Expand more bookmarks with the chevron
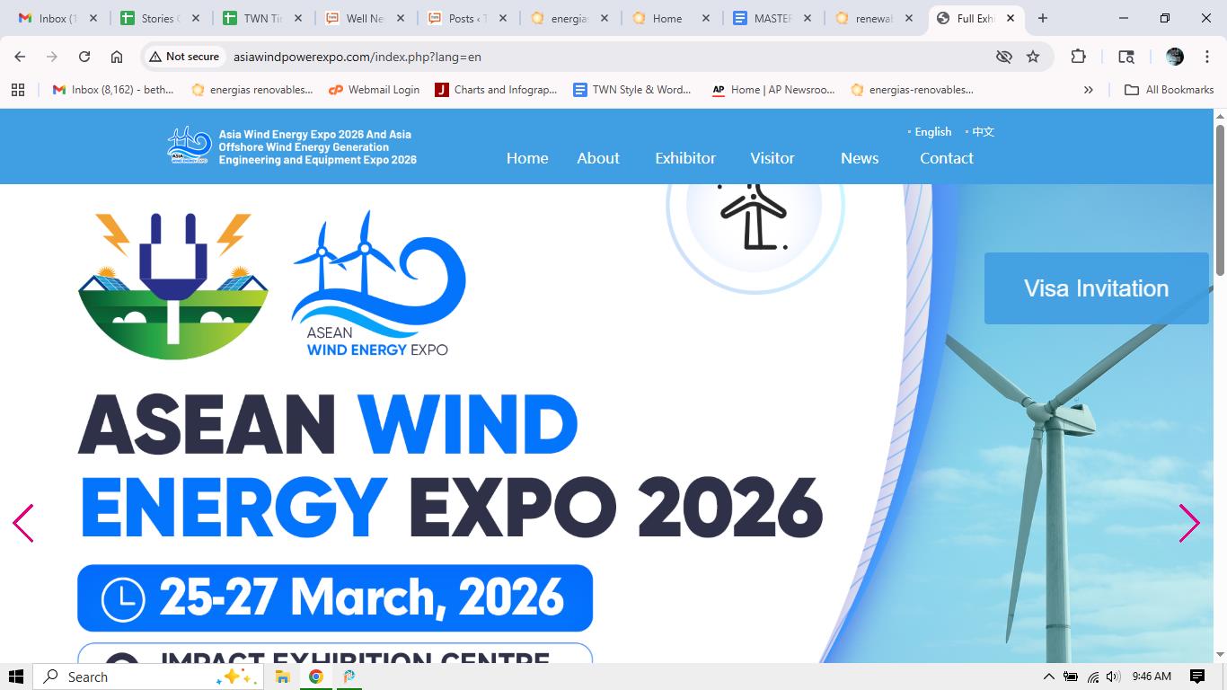1227x690 pixels. coord(1088,89)
